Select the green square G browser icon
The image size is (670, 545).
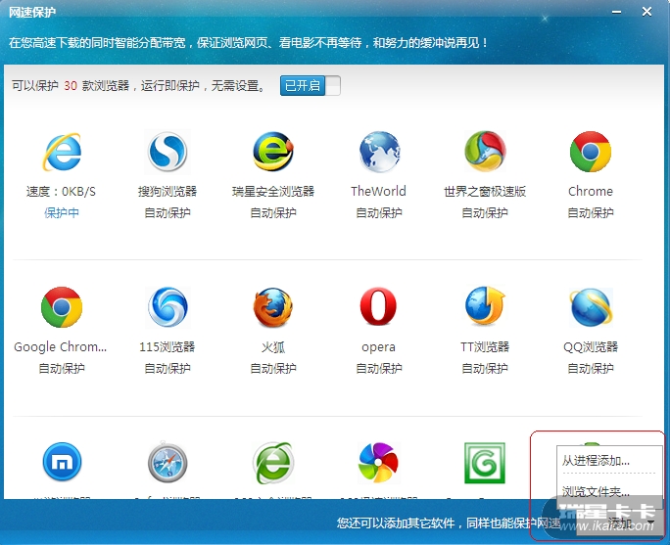485,463
